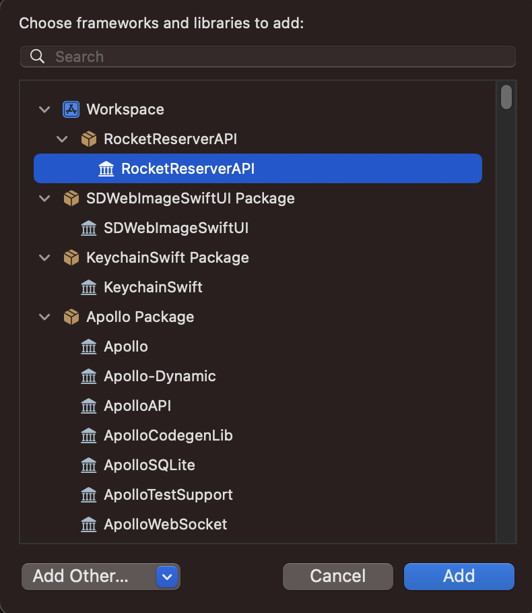Click the Workspace Xcode project icon
The height and width of the screenshot is (613, 532).
[71, 109]
